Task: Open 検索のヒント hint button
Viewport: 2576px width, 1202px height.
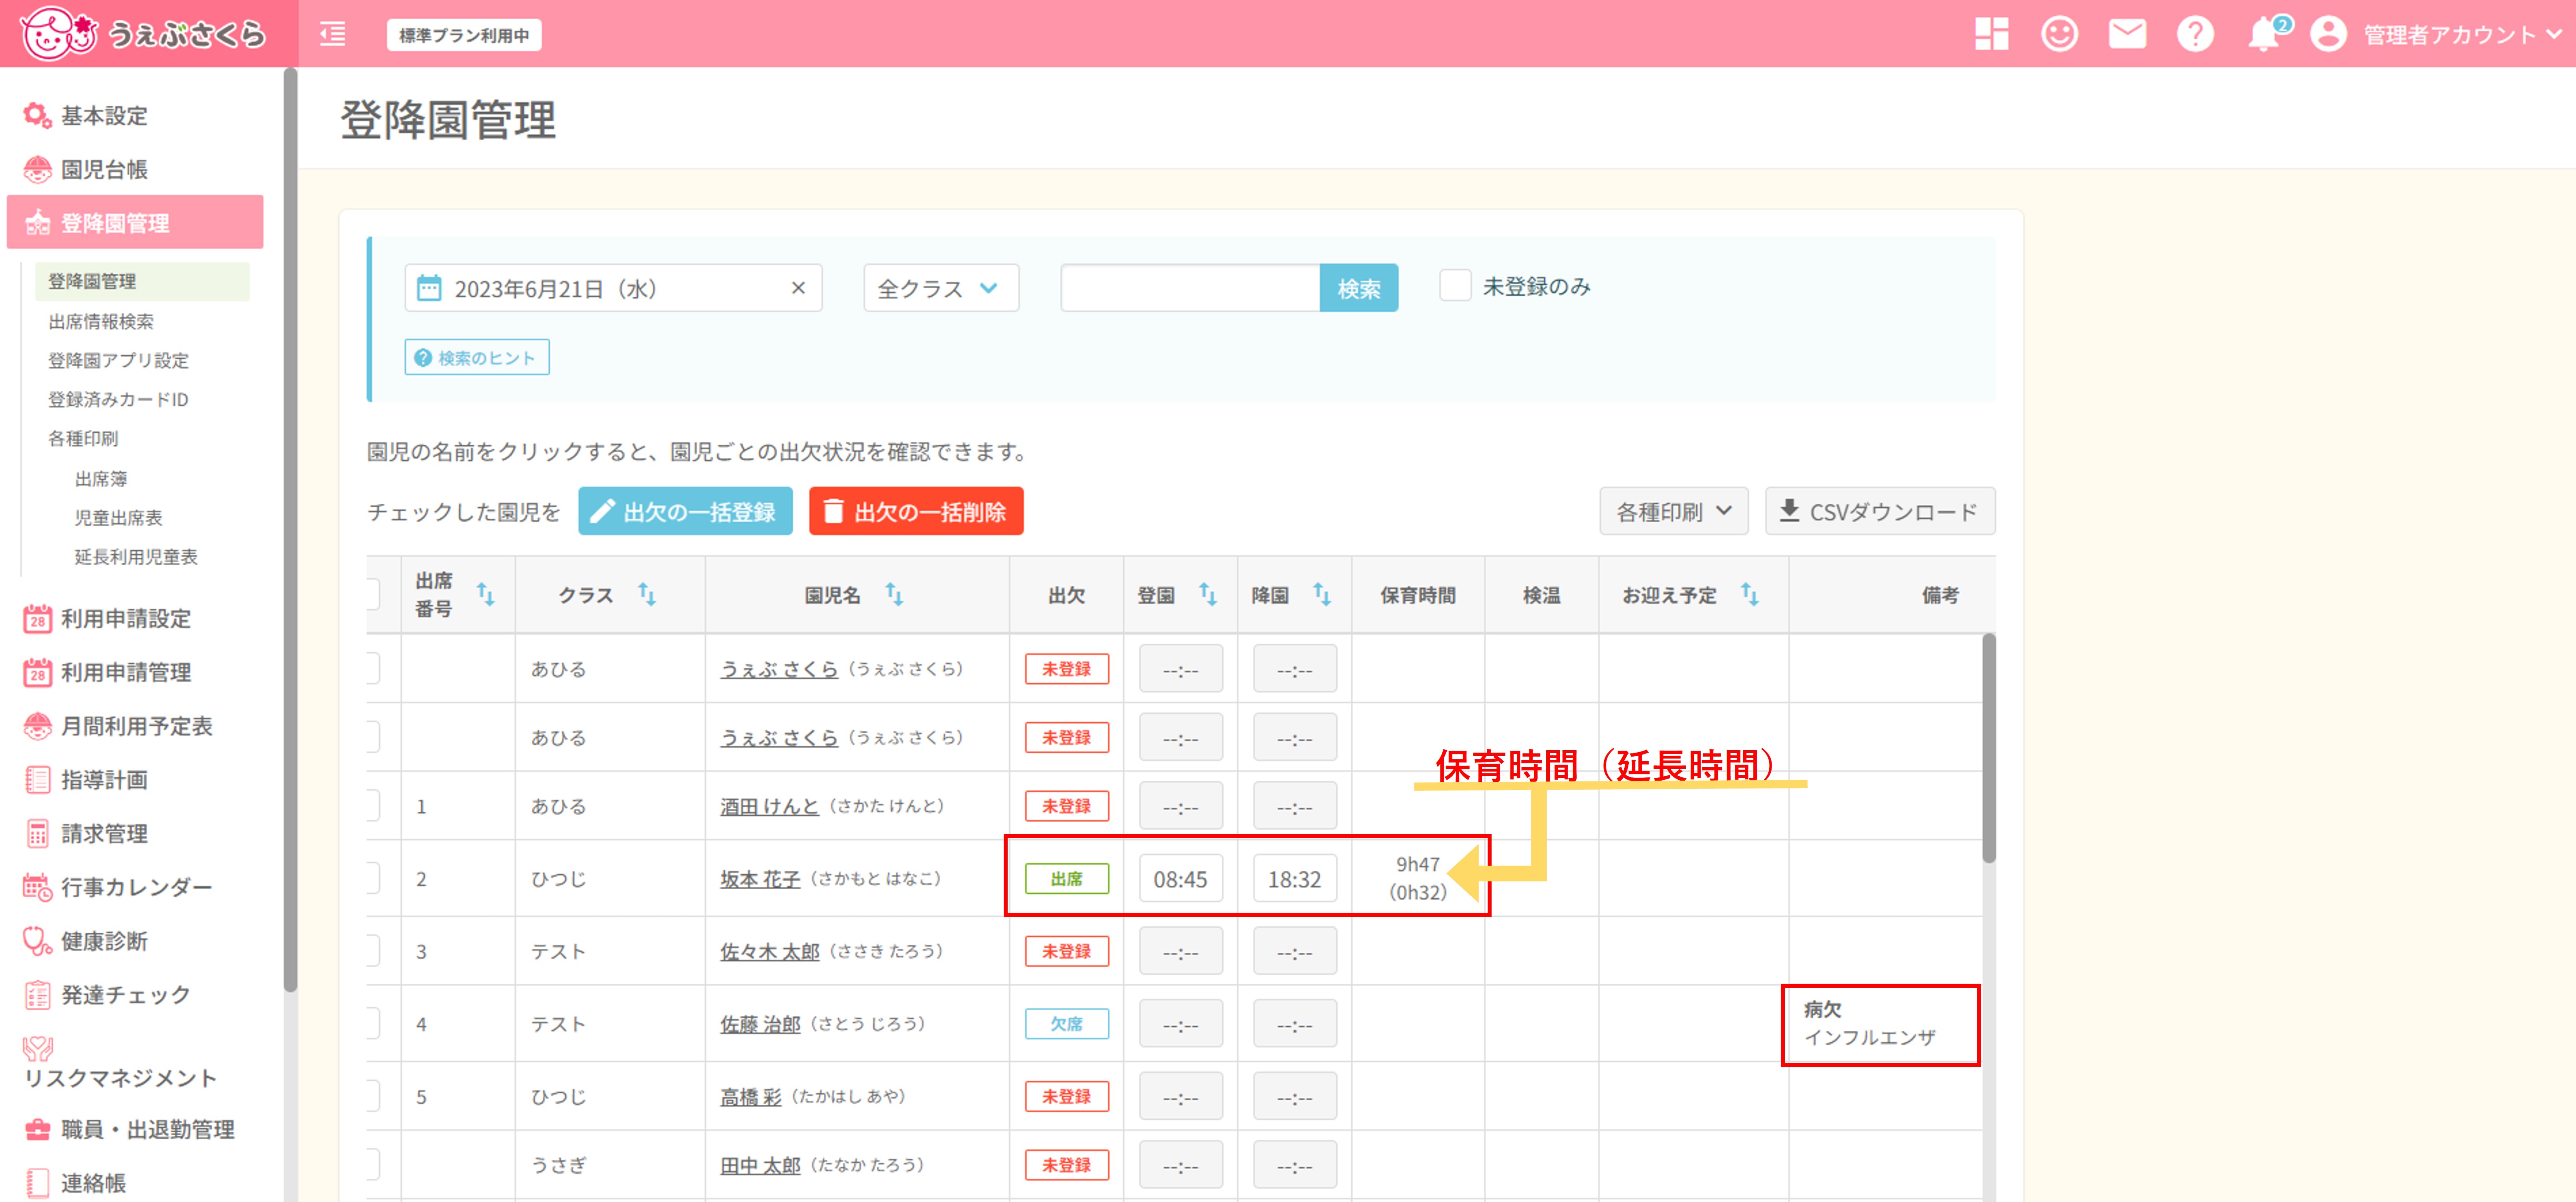Action: point(477,357)
